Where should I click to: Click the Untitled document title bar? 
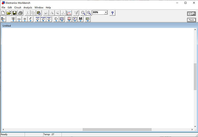(x=99, y=26)
